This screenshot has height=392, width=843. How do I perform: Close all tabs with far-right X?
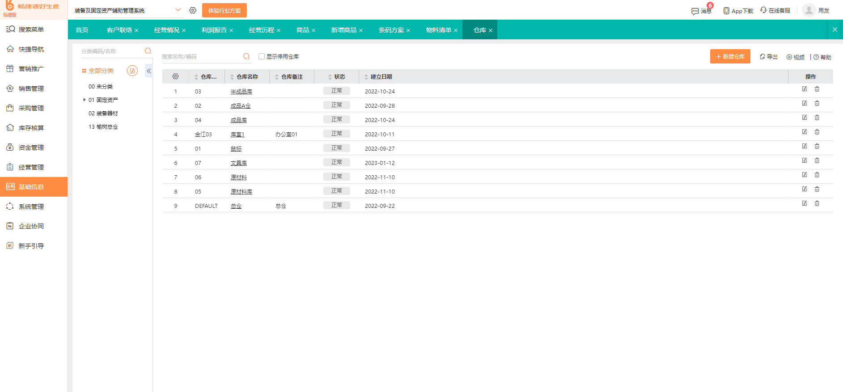pyautogui.click(x=835, y=30)
